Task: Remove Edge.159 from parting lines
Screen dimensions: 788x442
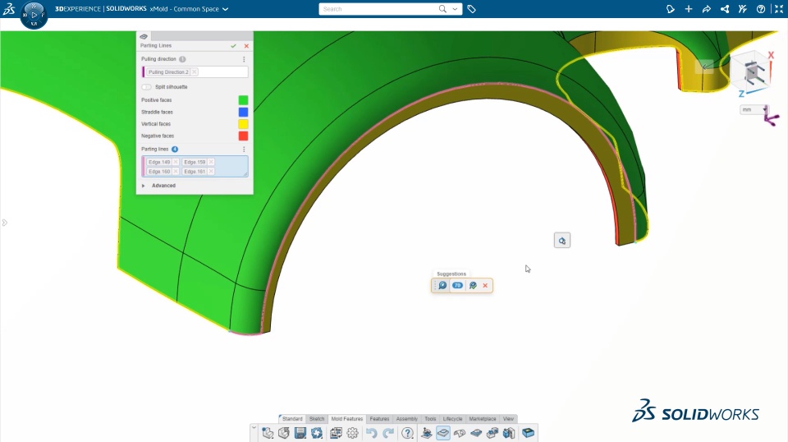Action: coord(211,162)
